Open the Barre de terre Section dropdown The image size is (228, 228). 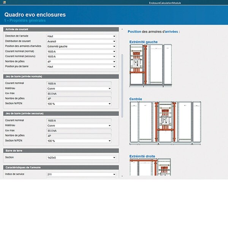[x=81, y=158]
